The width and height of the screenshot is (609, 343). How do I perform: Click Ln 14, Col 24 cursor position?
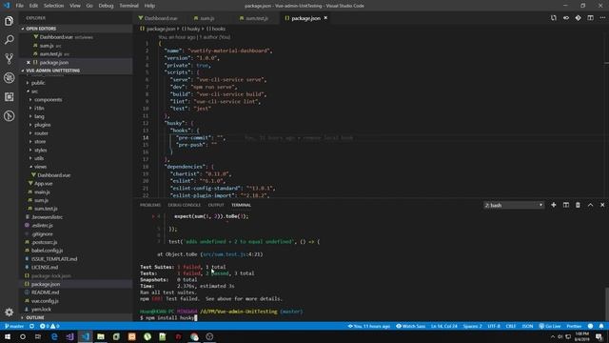click(444, 326)
